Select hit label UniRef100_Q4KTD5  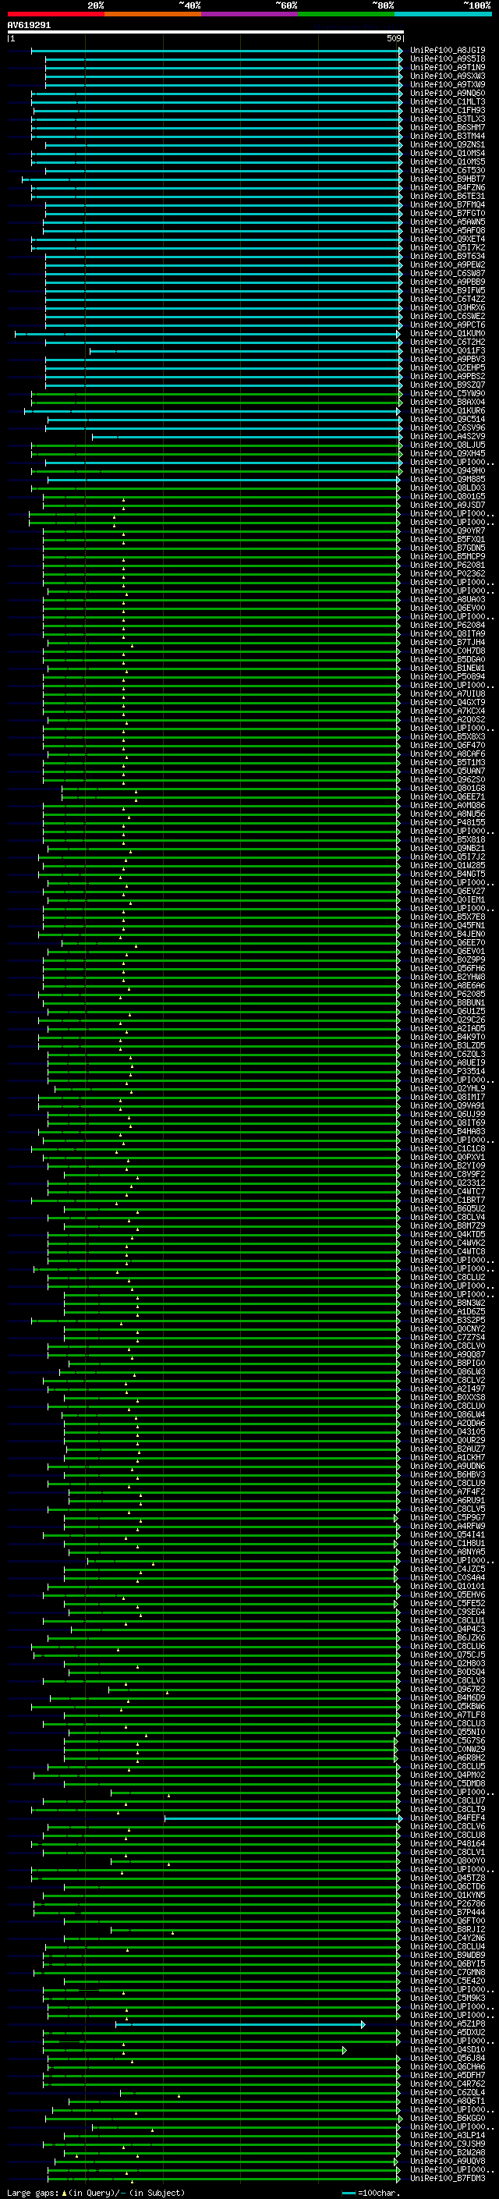[448, 1234]
